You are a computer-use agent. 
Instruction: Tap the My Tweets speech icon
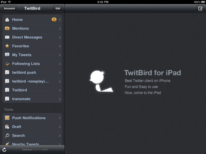click(x=7, y=55)
